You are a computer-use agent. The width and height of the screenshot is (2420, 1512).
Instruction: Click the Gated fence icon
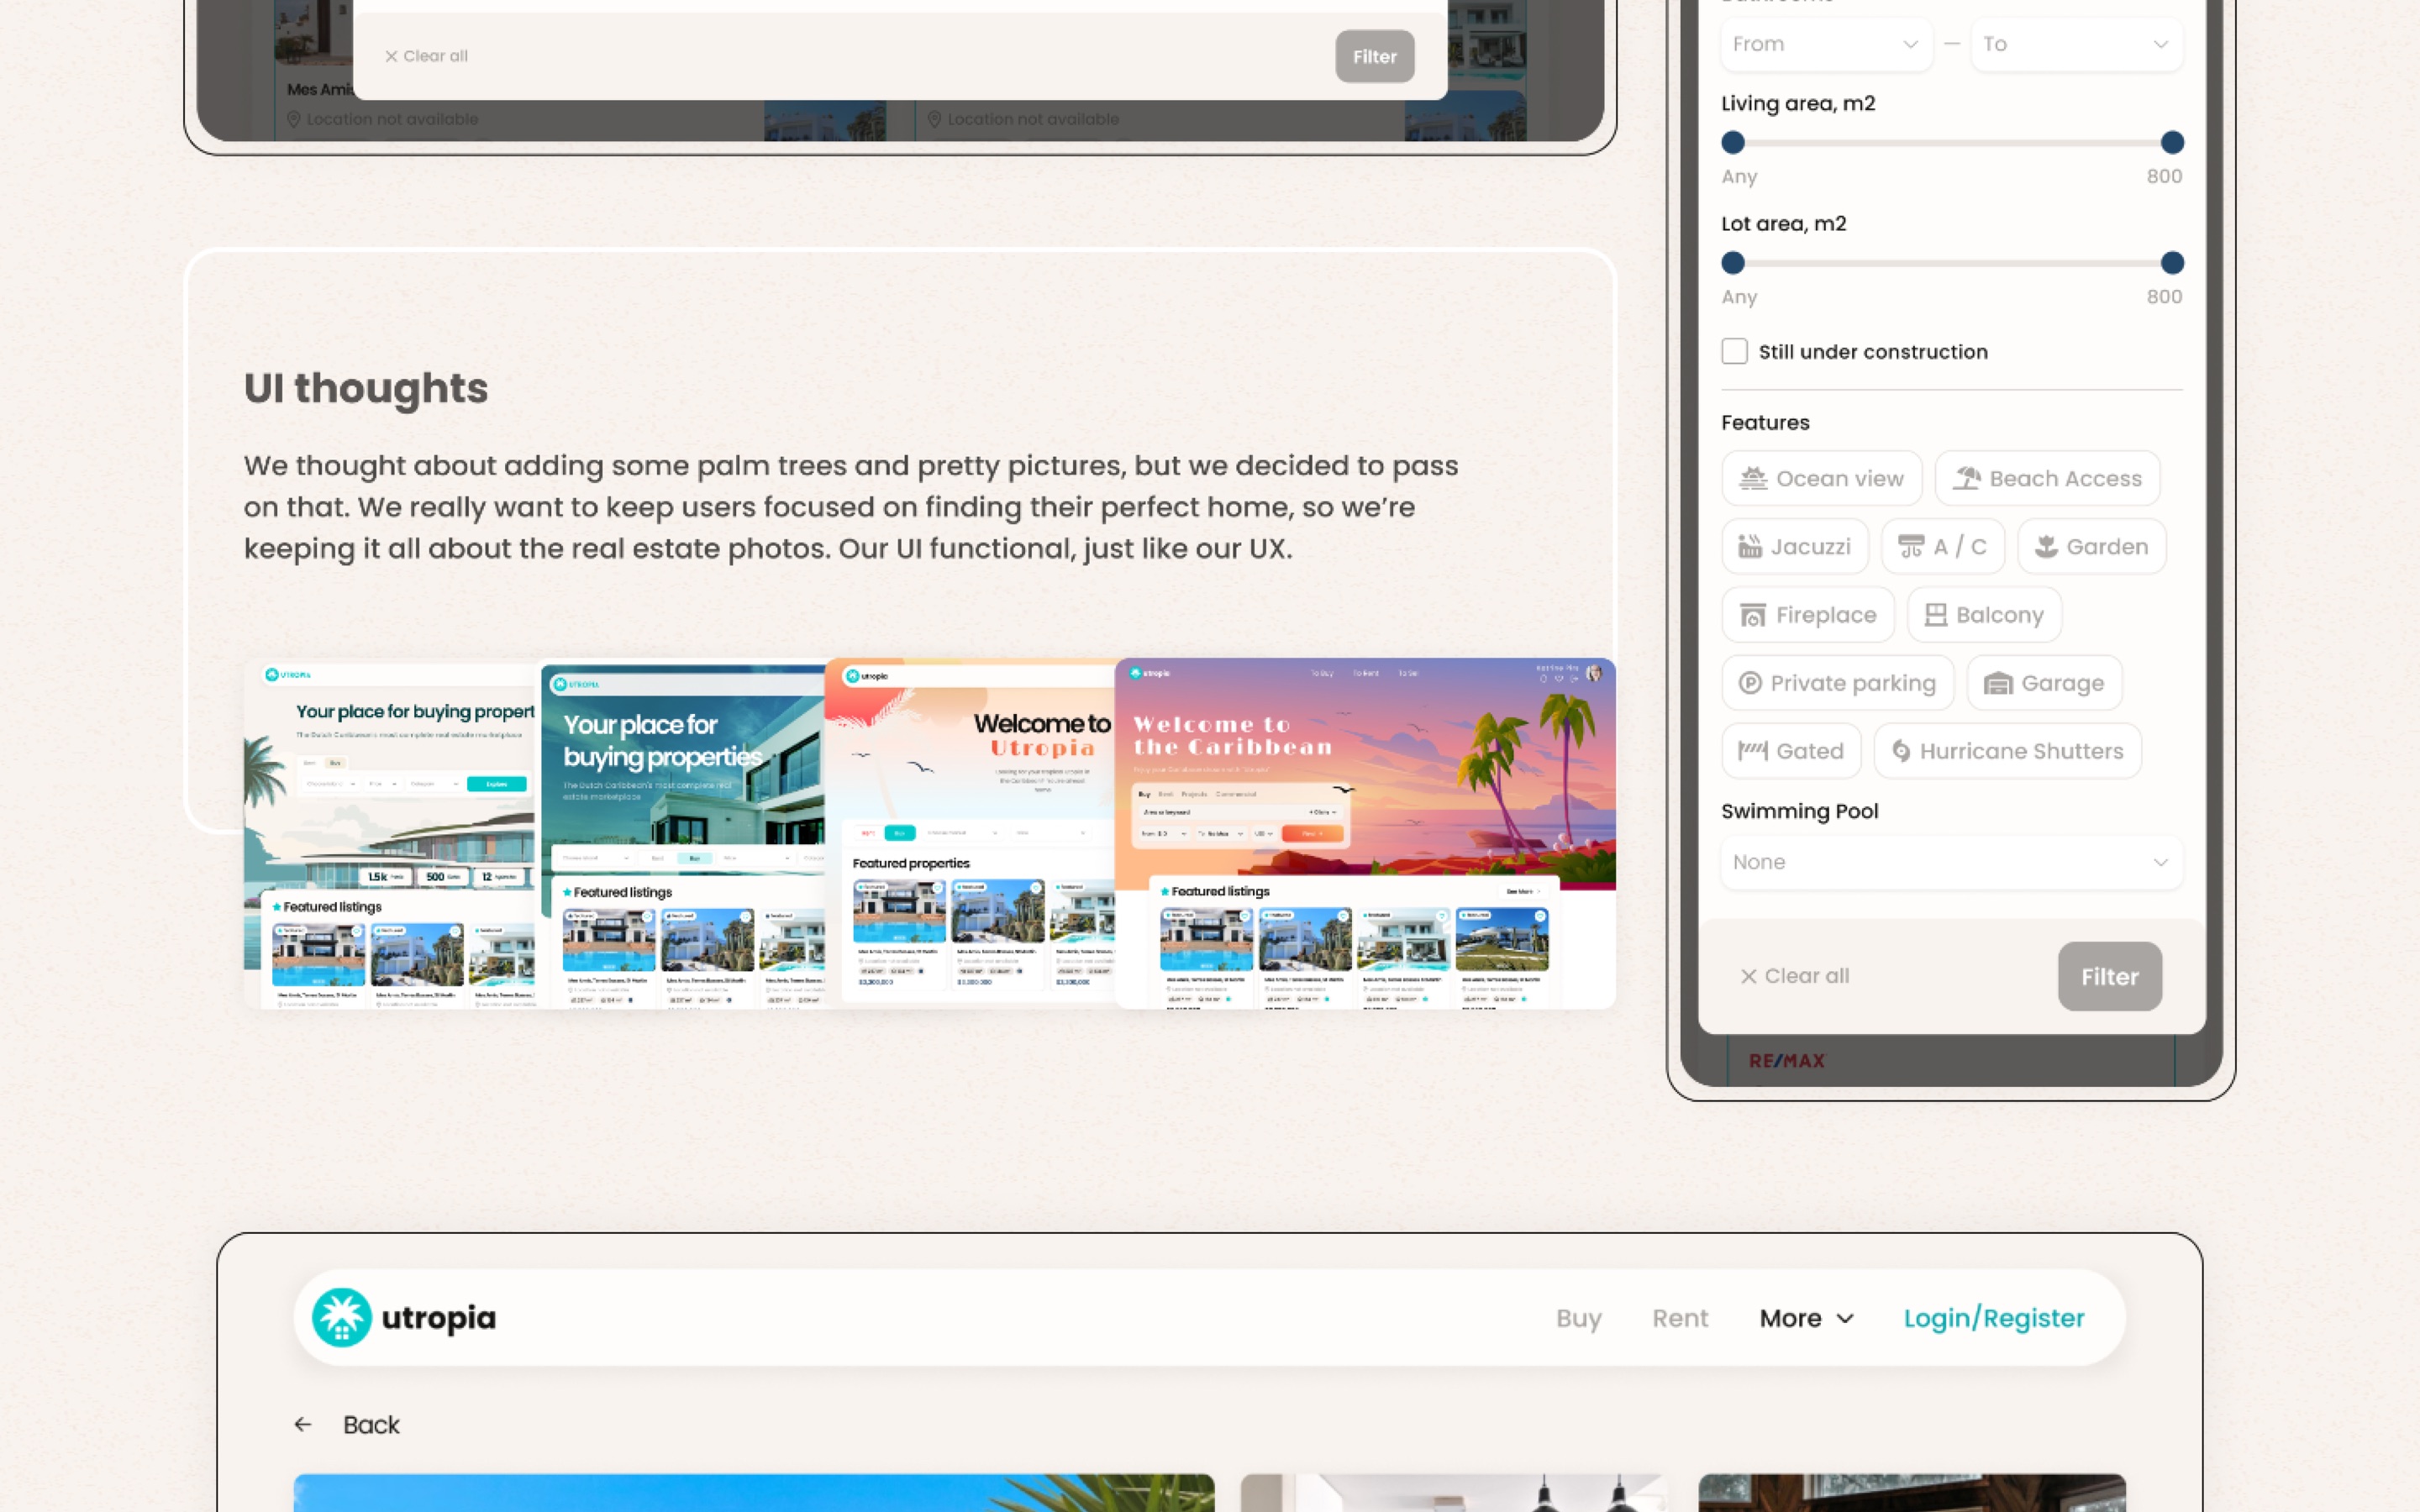click(1752, 751)
